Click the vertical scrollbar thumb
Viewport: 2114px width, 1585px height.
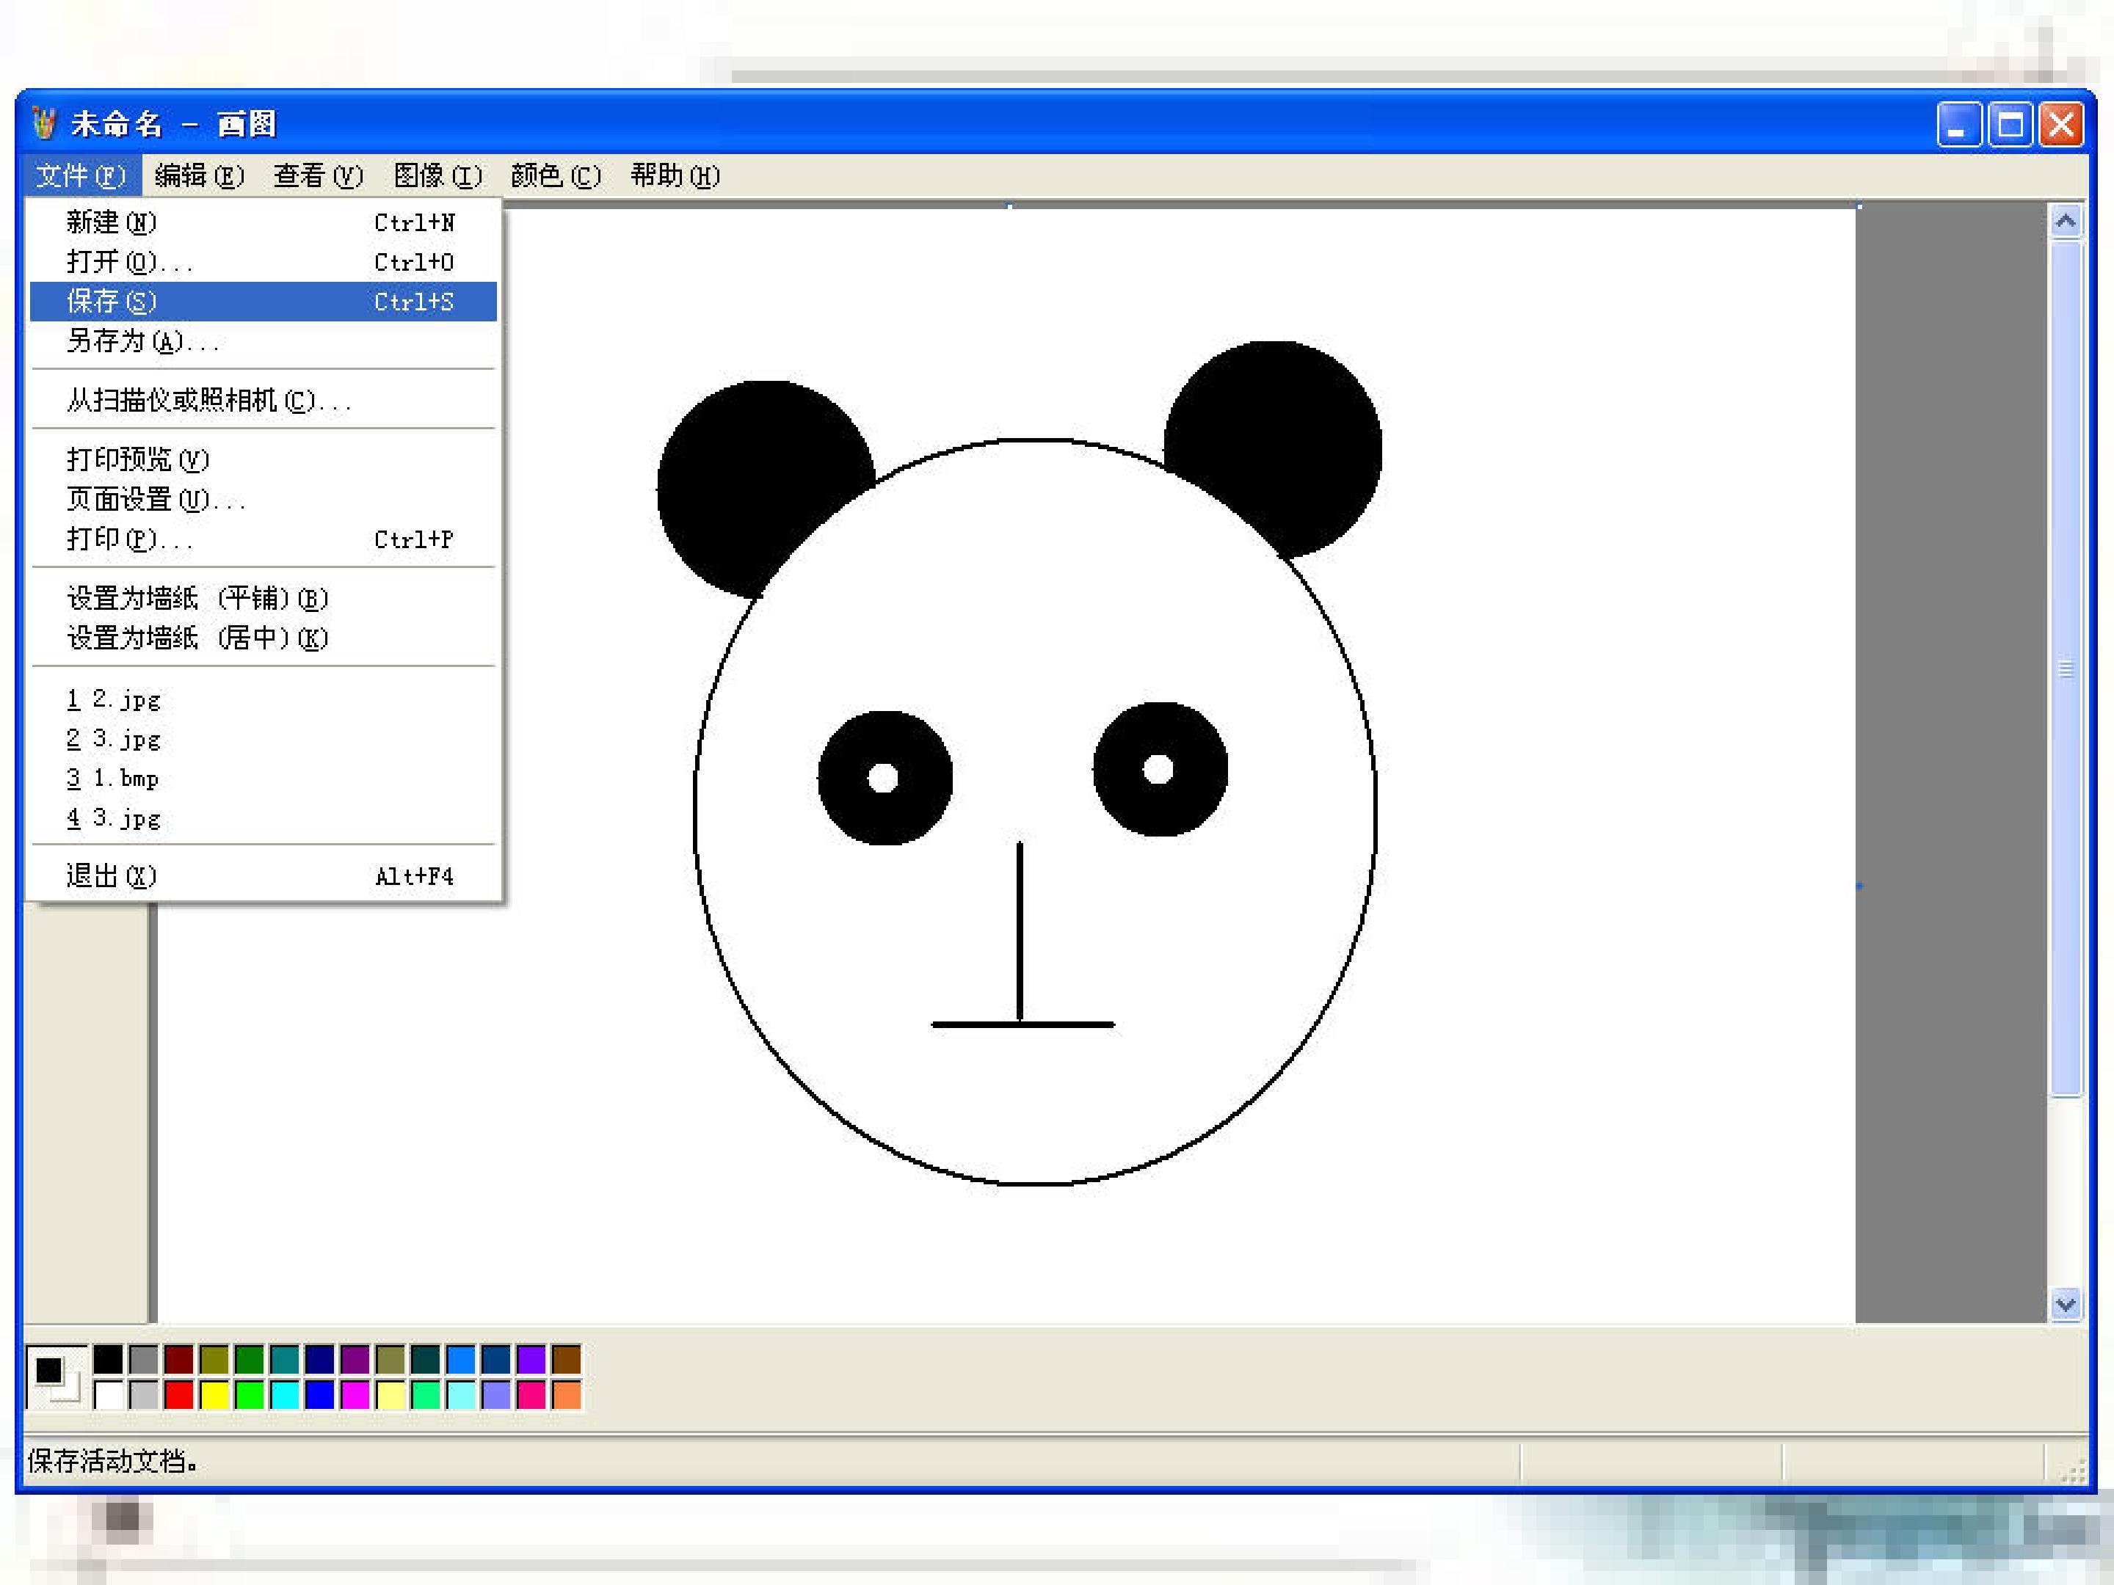click(2066, 668)
